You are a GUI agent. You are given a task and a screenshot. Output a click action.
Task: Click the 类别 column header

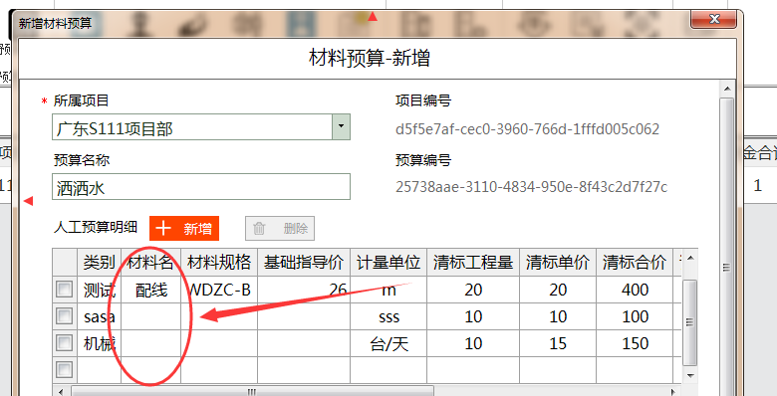click(x=99, y=262)
